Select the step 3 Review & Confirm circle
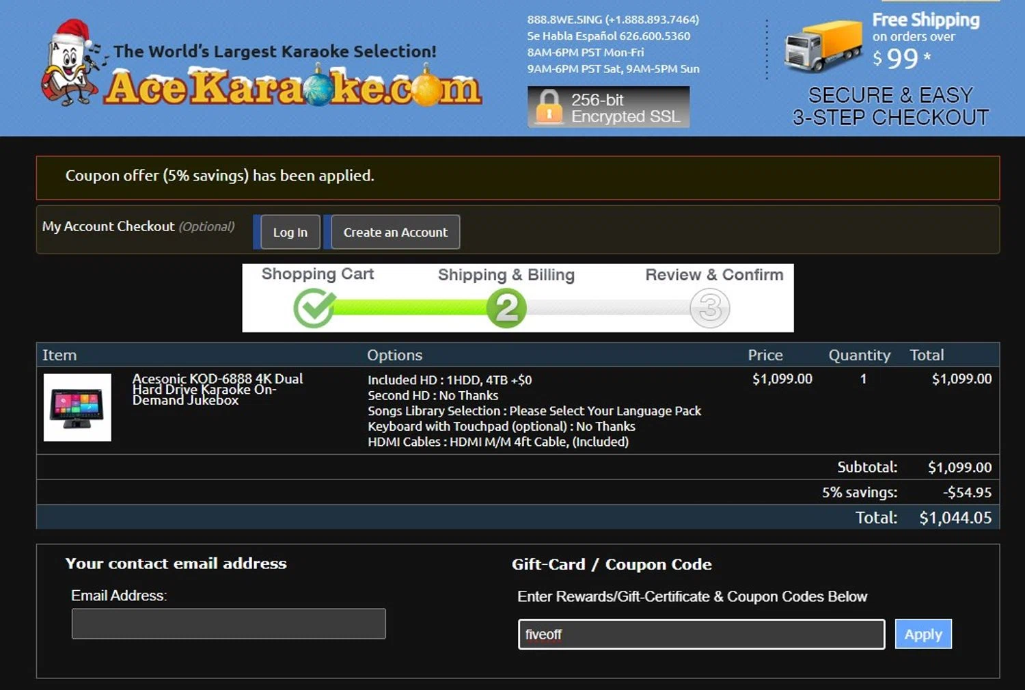This screenshot has width=1025, height=690. [710, 308]
